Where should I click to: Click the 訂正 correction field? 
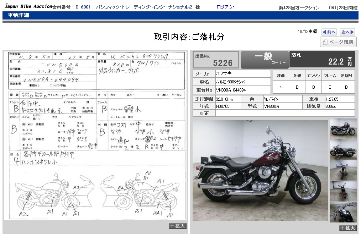[285, 113]
